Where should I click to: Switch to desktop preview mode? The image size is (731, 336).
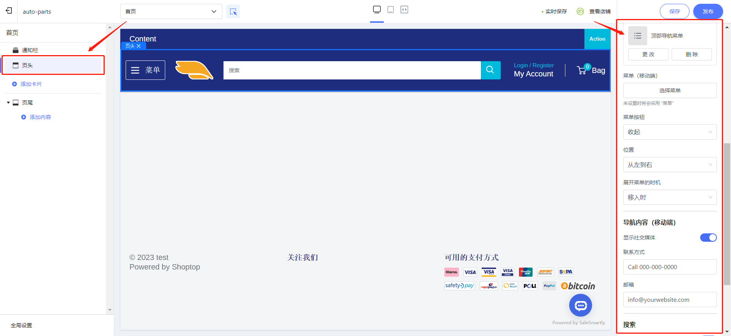[377, 10]
